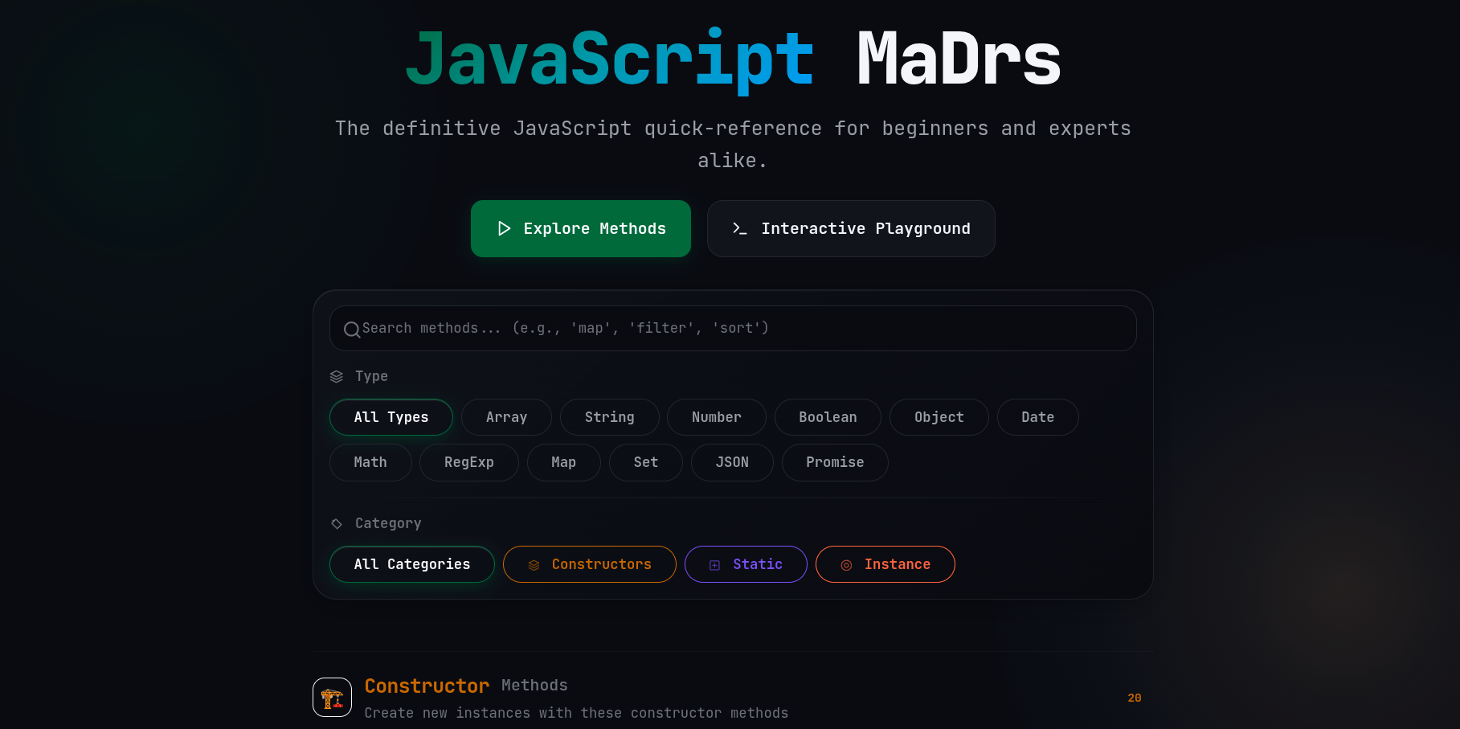Click the Constructor Methods heading

coord(466,686)
